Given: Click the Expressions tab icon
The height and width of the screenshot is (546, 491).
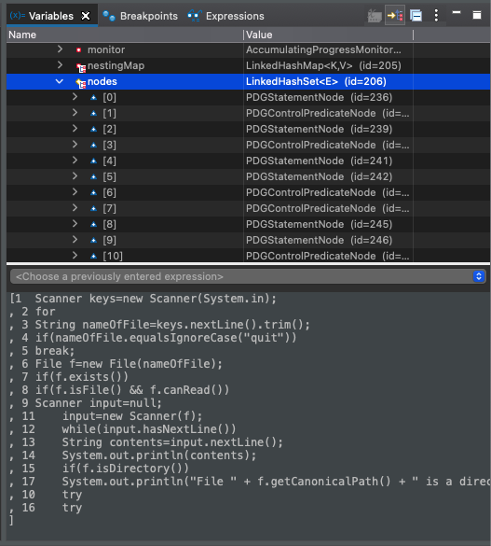Looking at the screenshot, I should (x=195, y=16).
